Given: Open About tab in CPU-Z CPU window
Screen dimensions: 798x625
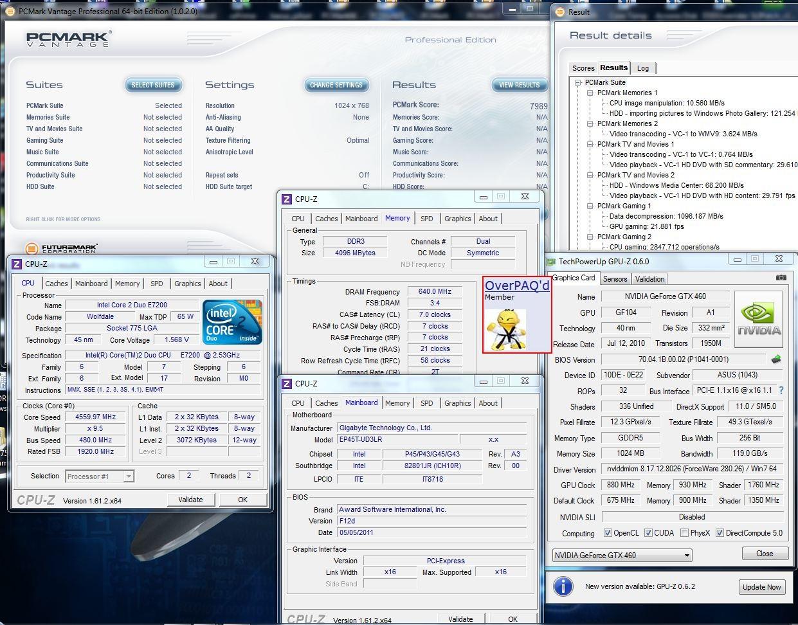Looking at the screenshot, I should coord(218,284).
